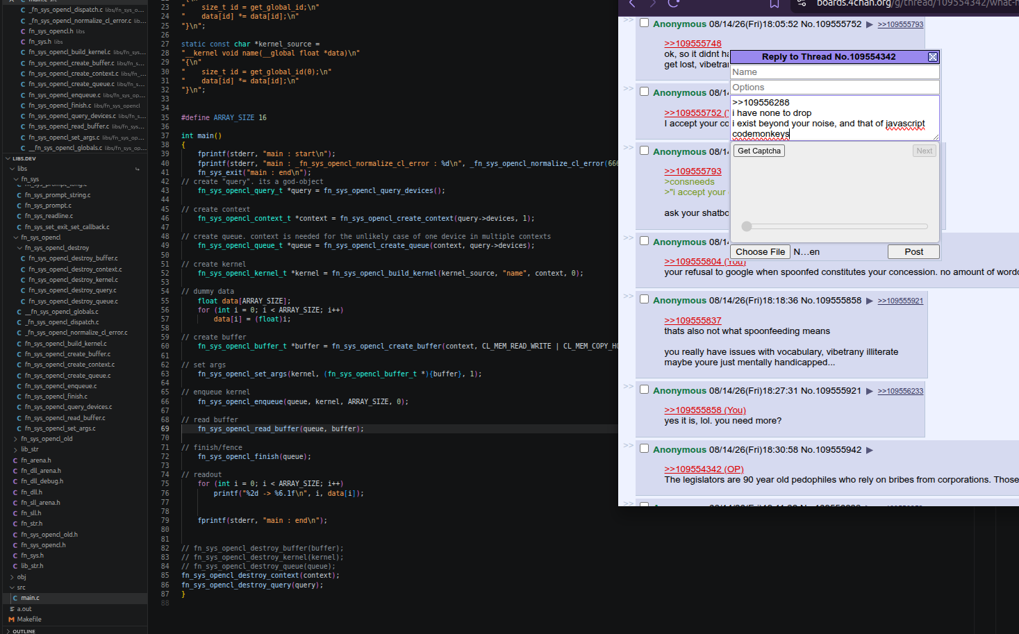1019x634 pixels.
Task: Collapse the libs folder
Action: [12, 169]
